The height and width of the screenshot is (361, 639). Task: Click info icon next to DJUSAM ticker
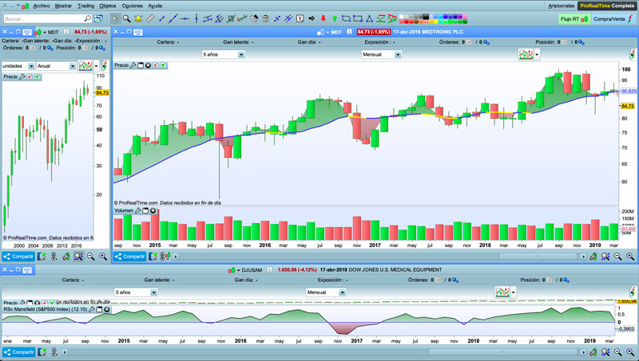coord(269,269)
